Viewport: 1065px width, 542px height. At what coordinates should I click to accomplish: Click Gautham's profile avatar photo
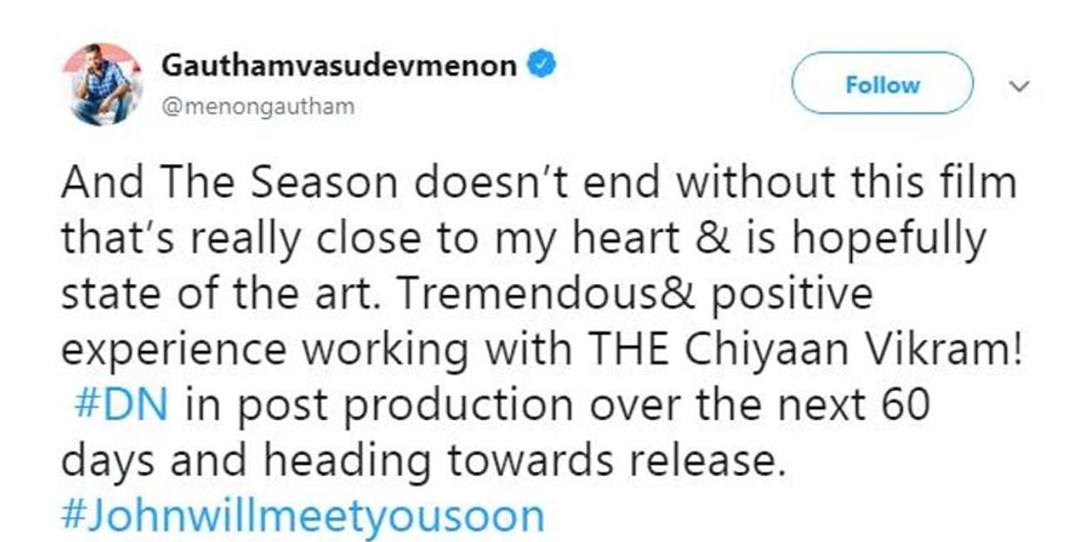[102, 84]
